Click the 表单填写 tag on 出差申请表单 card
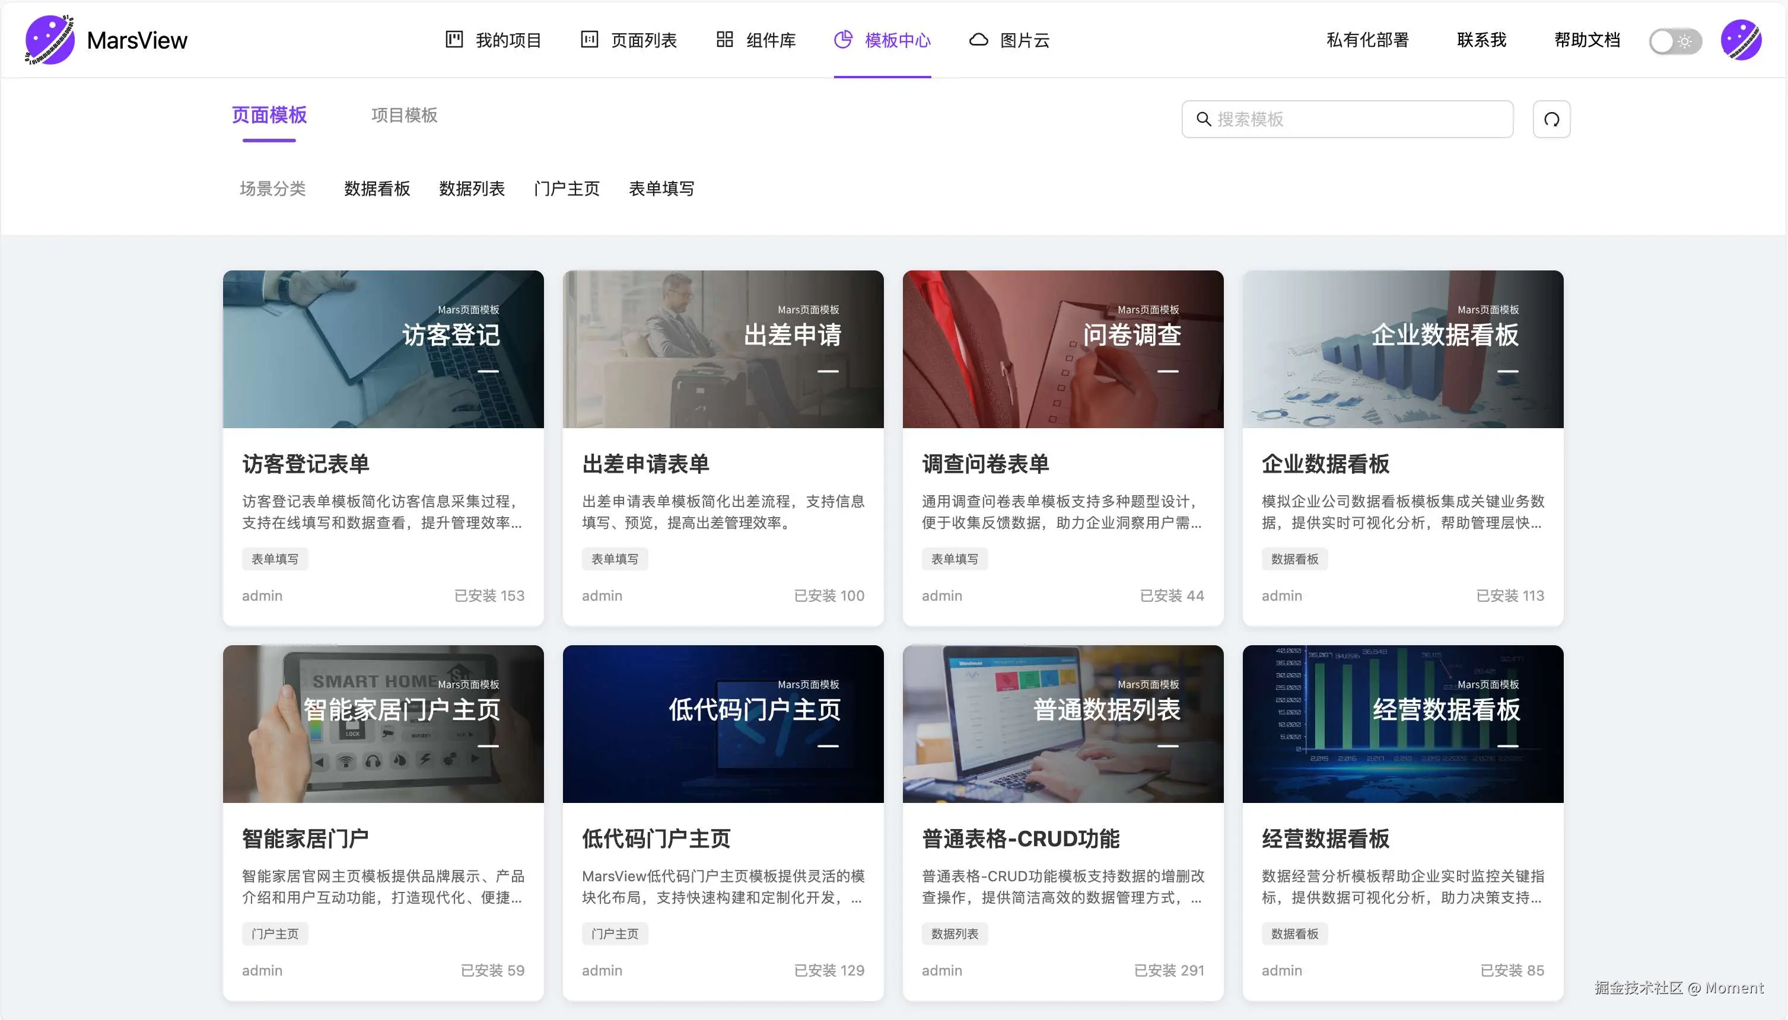 coord(615,559)
